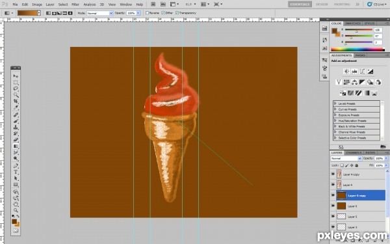The image size is (390, 244).
Task: Add a Black & White adjustment
Action: click(x=363, y=82)
